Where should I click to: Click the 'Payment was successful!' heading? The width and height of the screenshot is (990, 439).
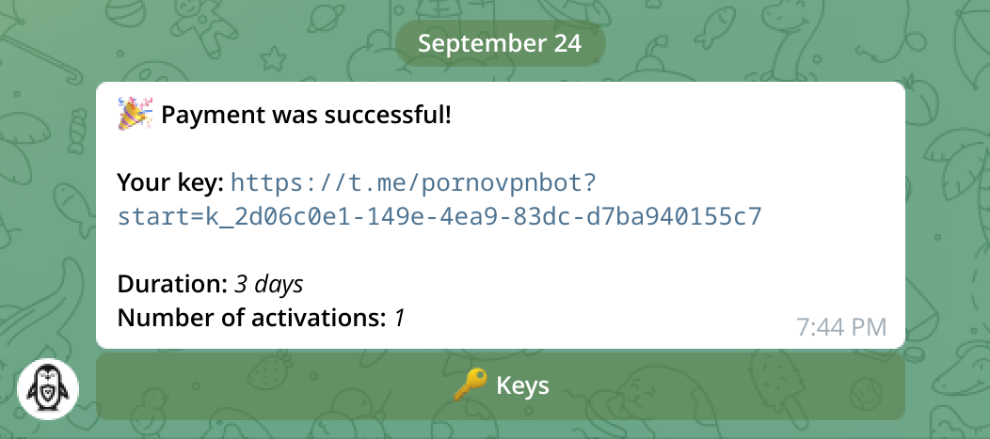click(306, 116)
